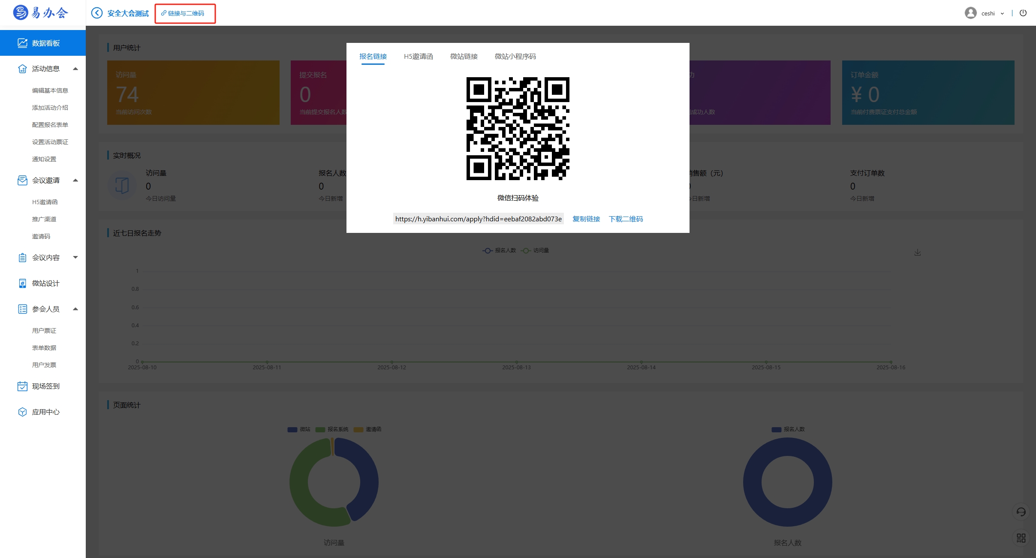Click the 下载二维码 link
Viewport: 1036px width, 558px height.
pos(626,219)
